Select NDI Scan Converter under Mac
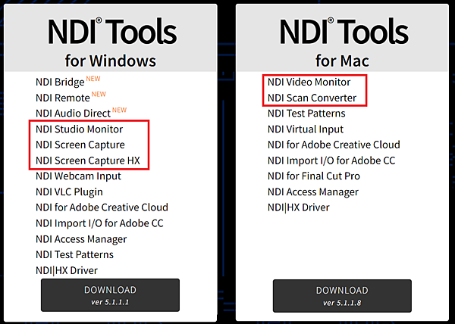Screen dimensions: 455x324 312,98
